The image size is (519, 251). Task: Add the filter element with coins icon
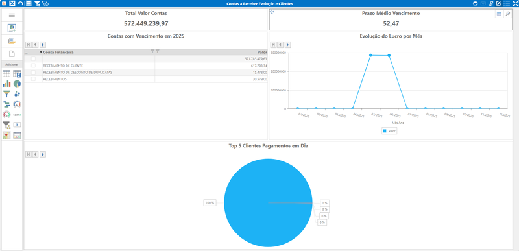click(x=6, y=125)
